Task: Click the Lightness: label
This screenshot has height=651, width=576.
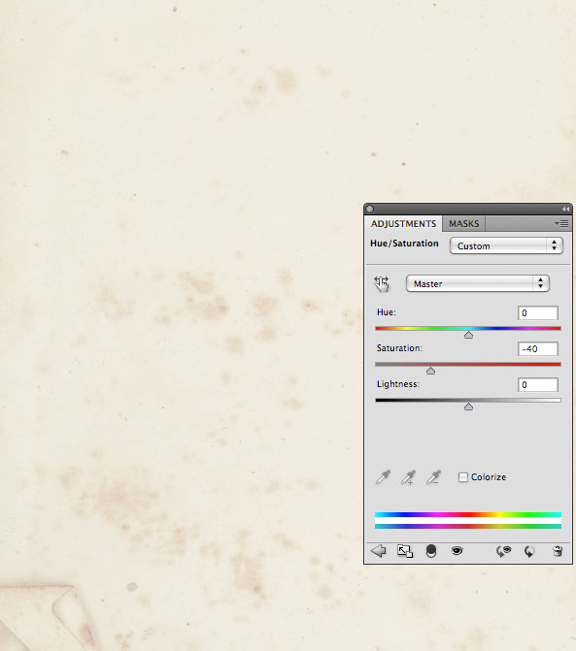Action: click(x=398, y=384)
